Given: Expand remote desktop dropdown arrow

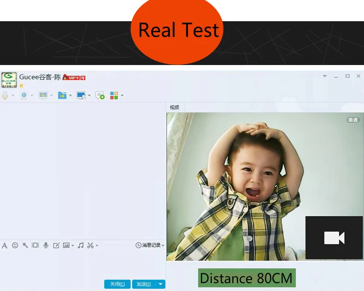Looking at the screenshot, I should pos(89,95).
